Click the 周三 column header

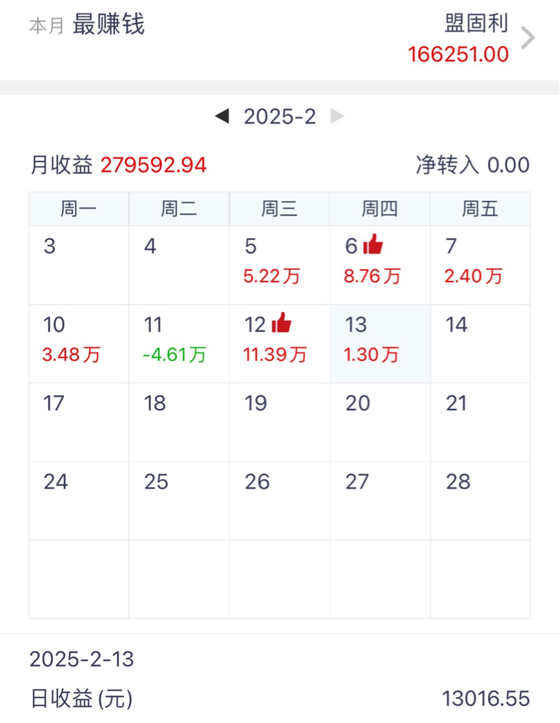click(279, 208)
